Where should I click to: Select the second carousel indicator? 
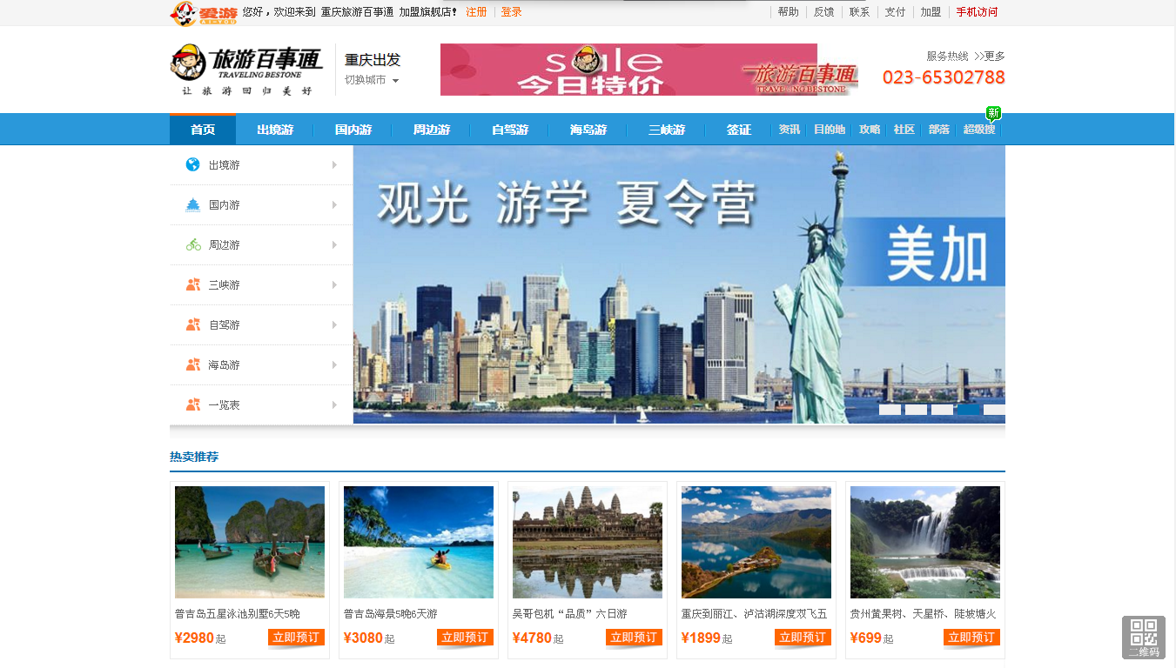tap(916, 410)
